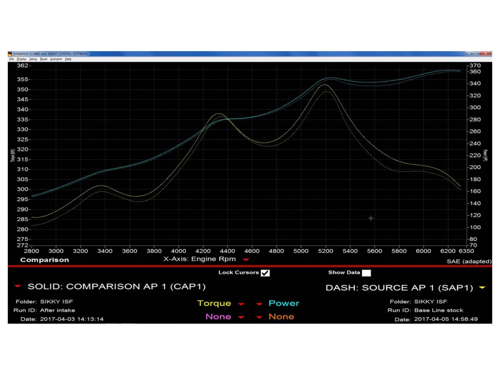Open the Display menu
500x375 pixels.
click(x=21, y=59)
